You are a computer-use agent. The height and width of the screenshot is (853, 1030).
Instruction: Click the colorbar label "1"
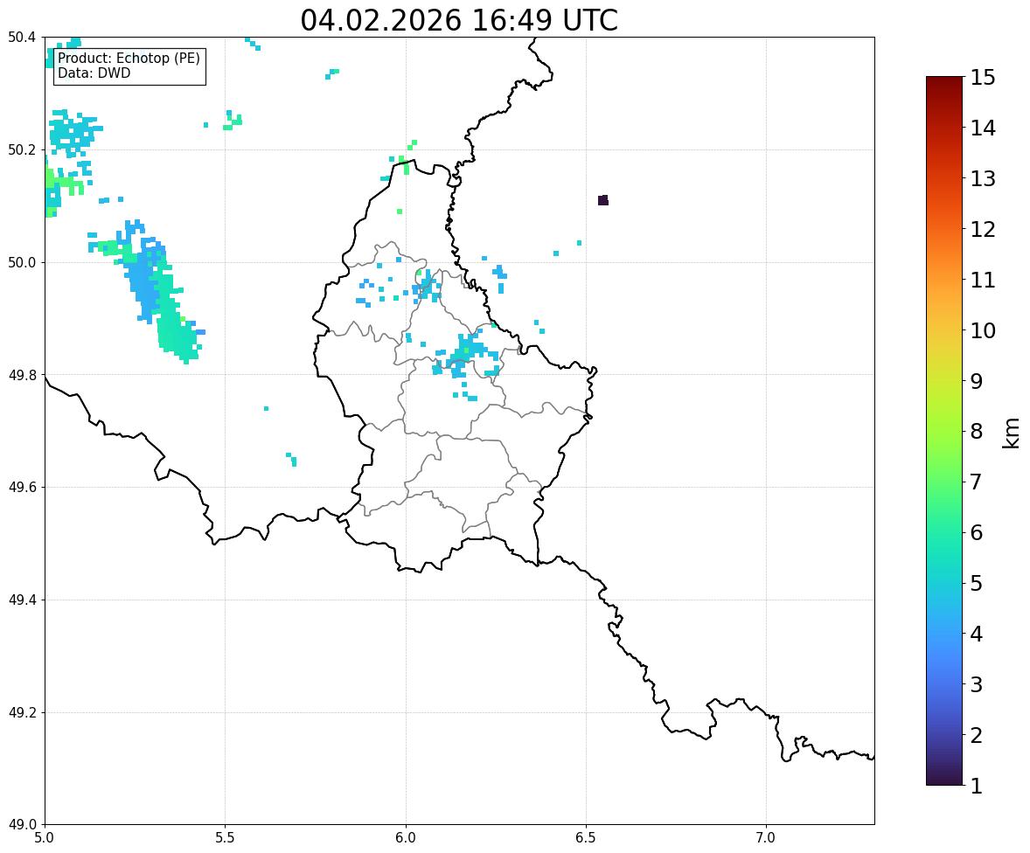click(x=976, y=786)
